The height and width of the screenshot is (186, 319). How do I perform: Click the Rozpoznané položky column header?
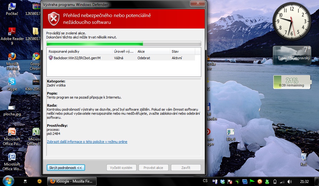click(79, 51)
